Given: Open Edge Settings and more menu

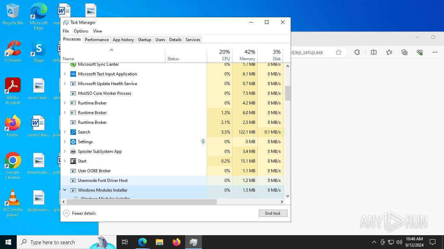Looking at the screenshot, I should (x=435, y=52).
